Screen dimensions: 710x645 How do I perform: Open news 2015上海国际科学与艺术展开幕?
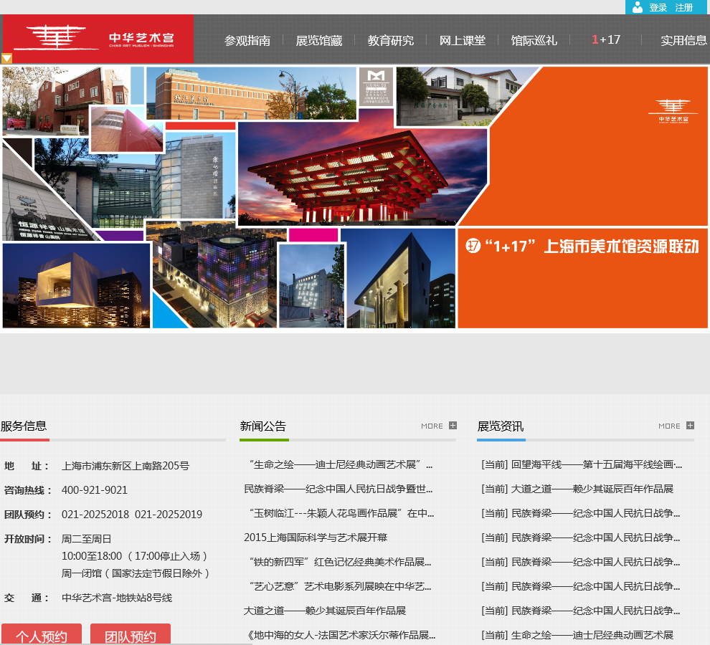[316, 537]
